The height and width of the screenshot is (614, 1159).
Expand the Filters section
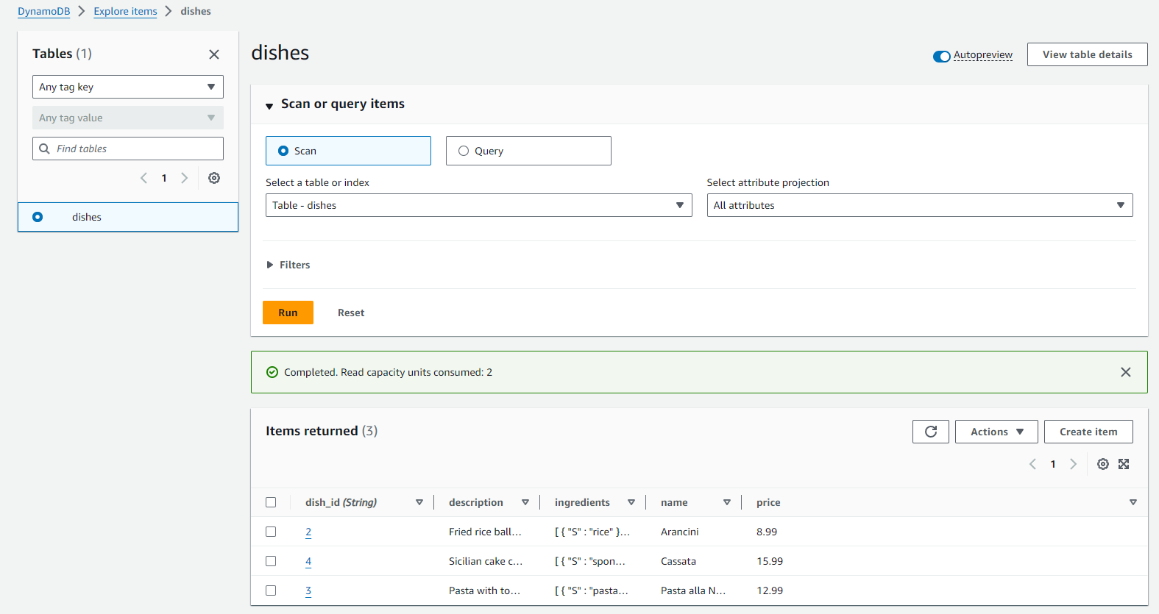coord(288,265)
